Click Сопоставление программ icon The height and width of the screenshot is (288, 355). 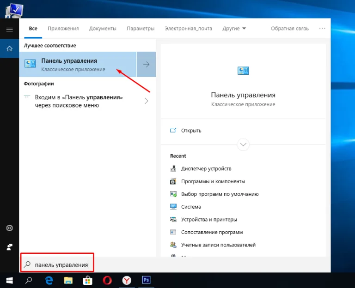coord(173,232)
